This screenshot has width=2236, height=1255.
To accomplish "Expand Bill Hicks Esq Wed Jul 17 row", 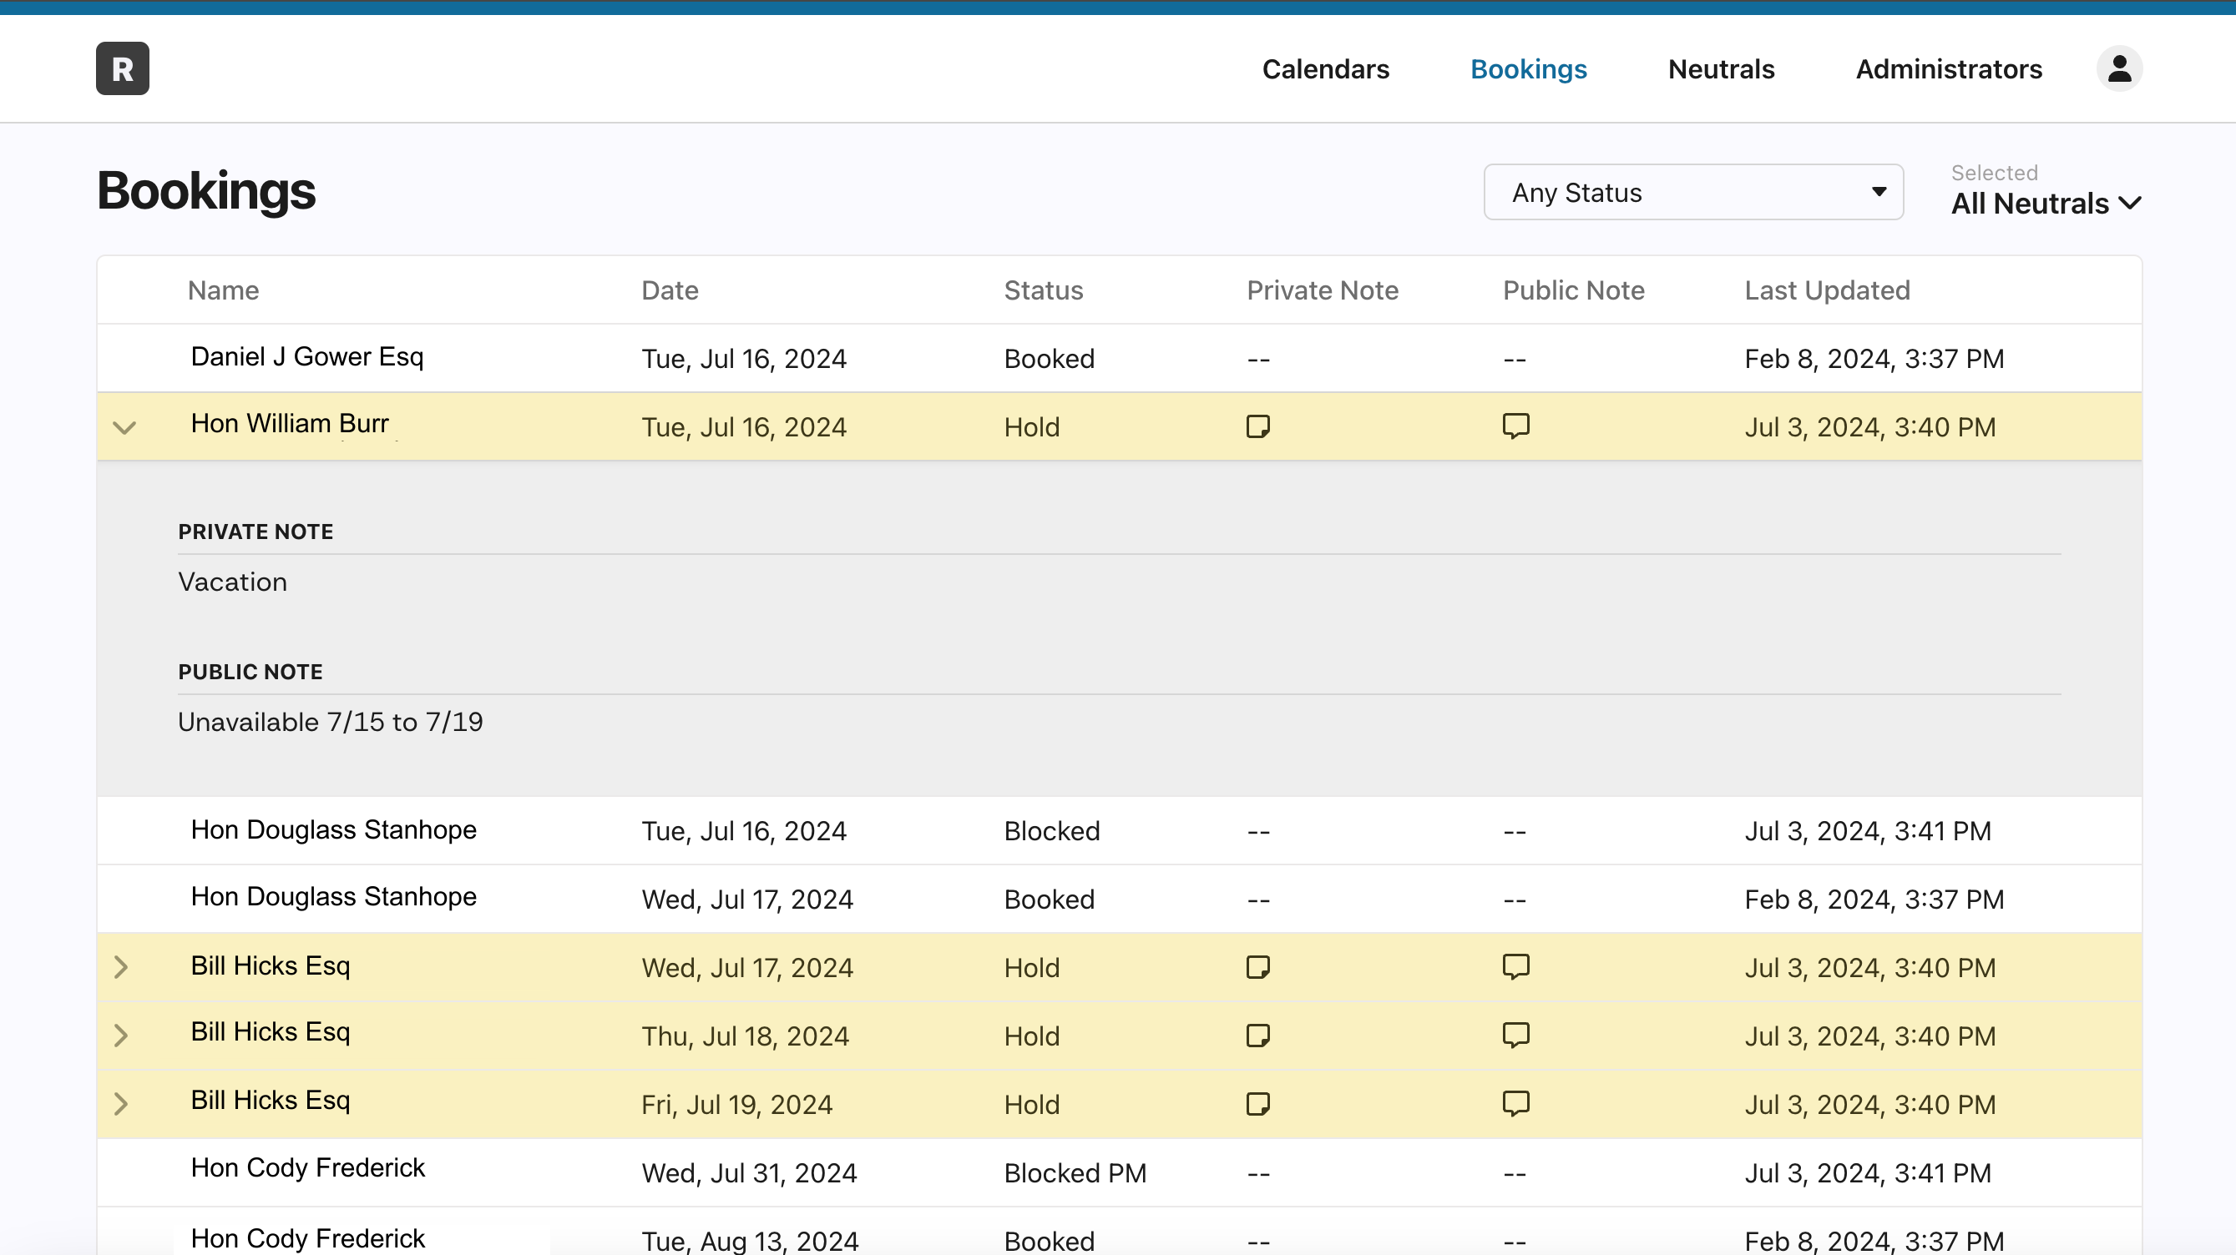I will (x=122, y=967).
